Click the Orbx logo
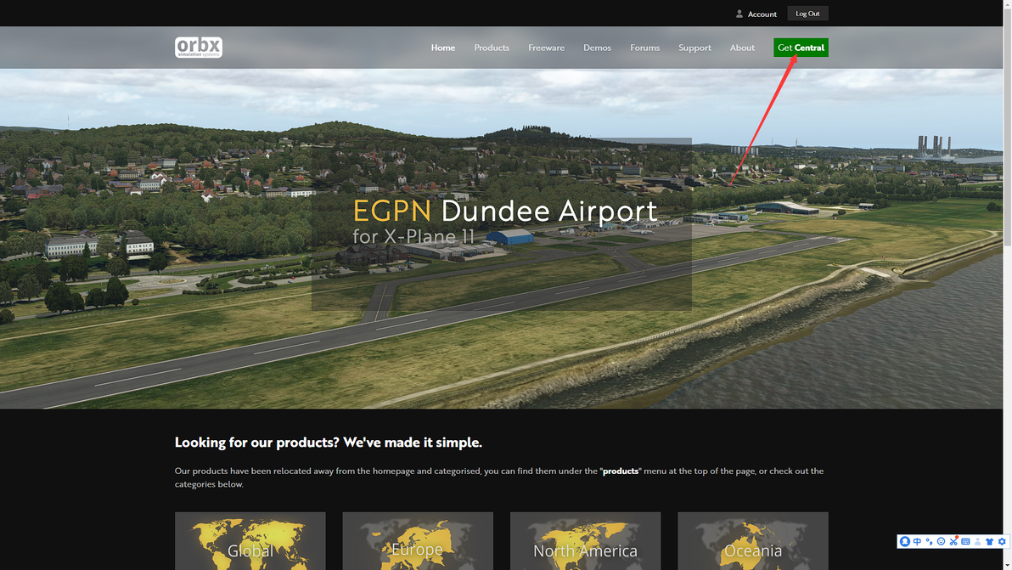Viewport: 1012px width, 570px height. (x=198, y=47)
